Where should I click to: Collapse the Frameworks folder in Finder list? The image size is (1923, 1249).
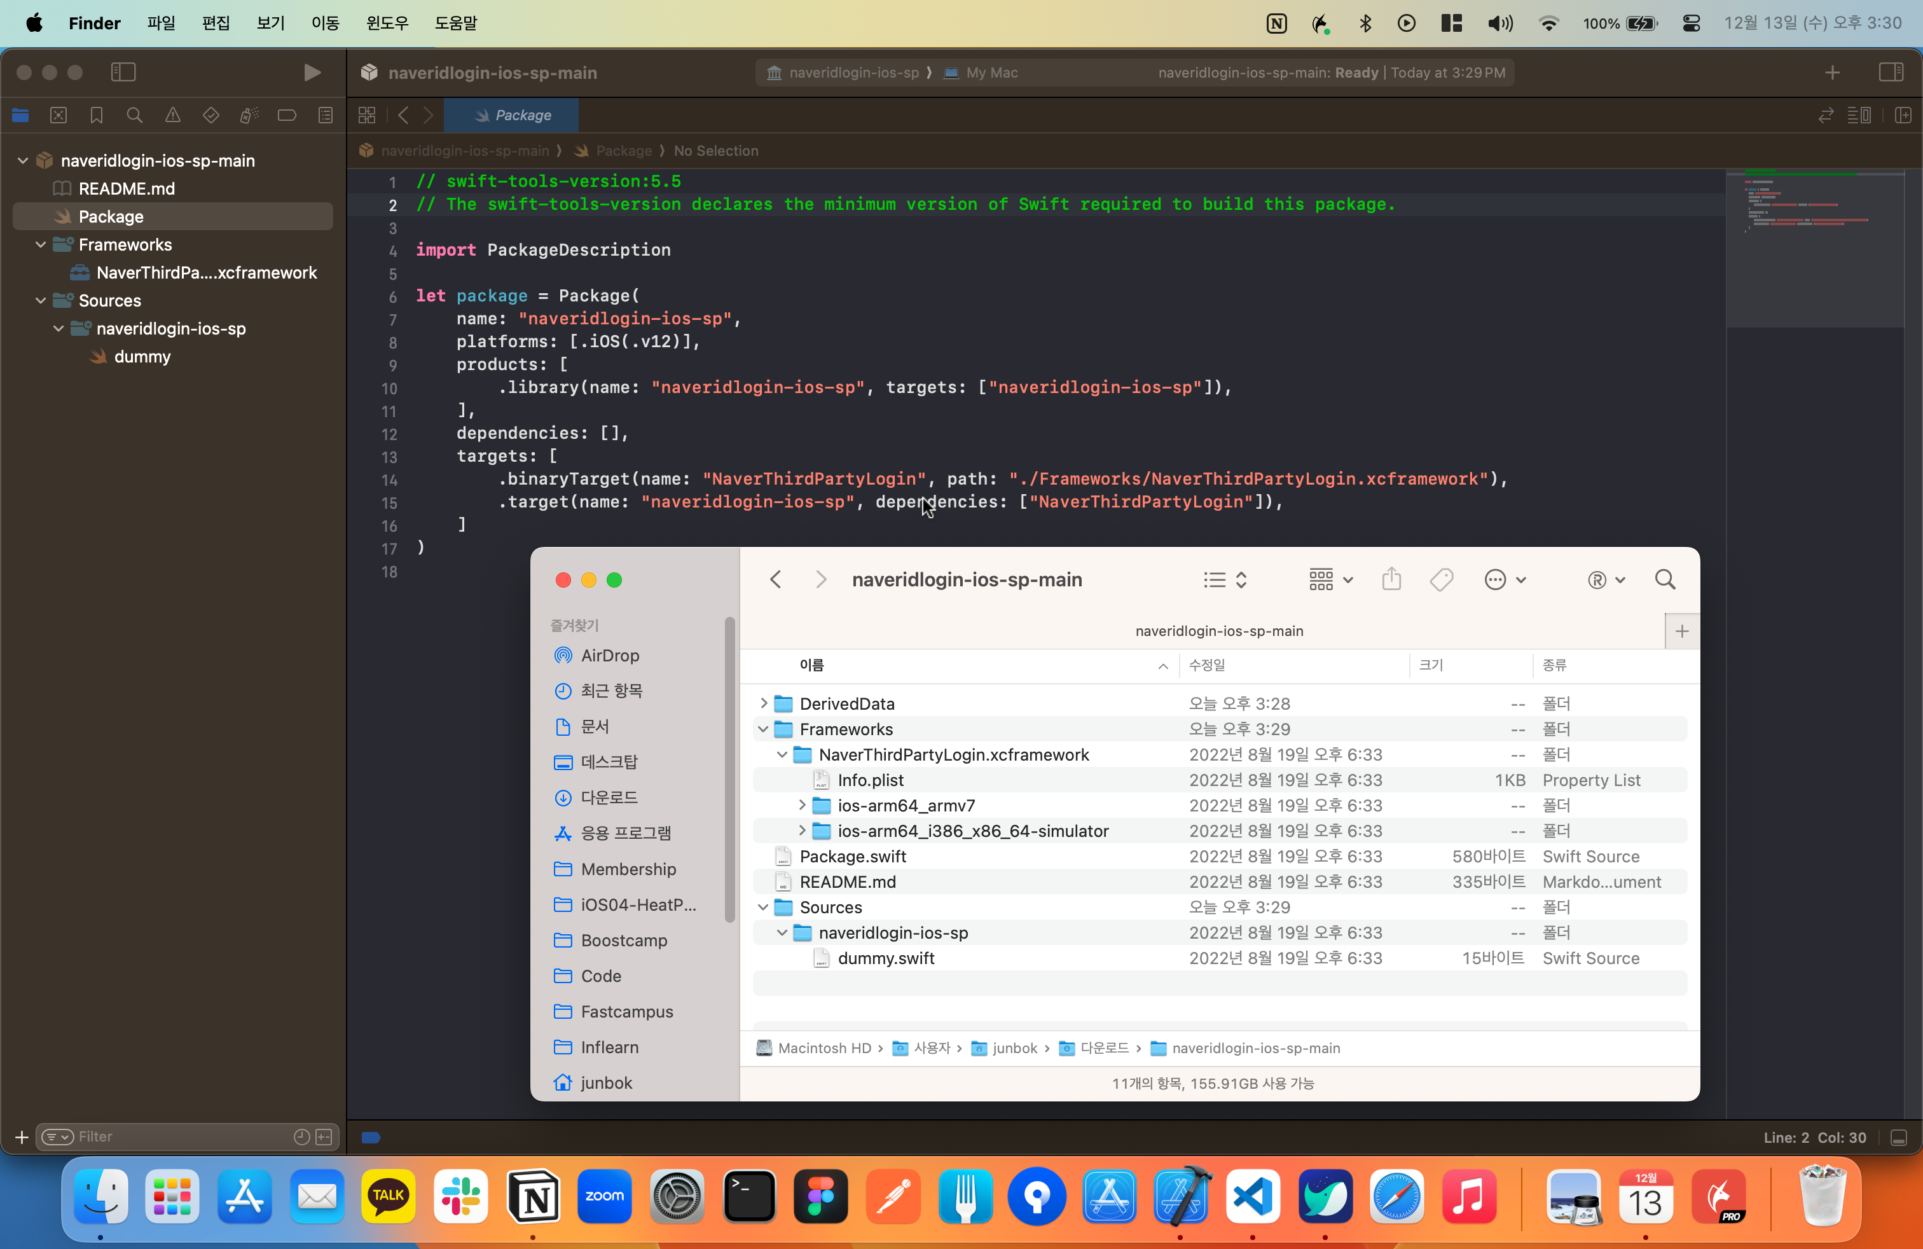click(x=762, y=729)
